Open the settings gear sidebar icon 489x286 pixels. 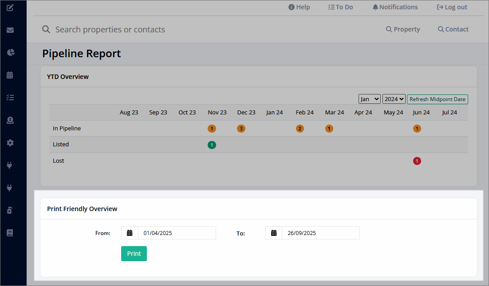10,143
